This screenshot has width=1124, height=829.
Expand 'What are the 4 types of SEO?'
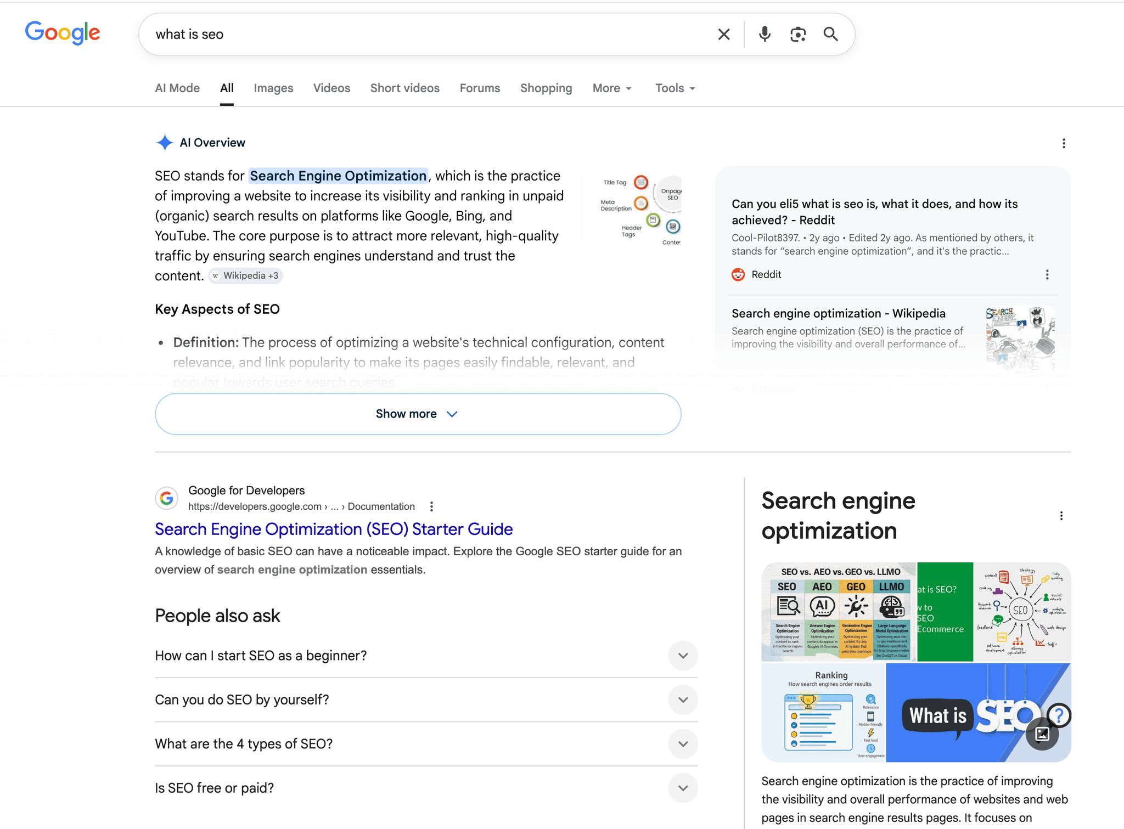pos(426,744)
